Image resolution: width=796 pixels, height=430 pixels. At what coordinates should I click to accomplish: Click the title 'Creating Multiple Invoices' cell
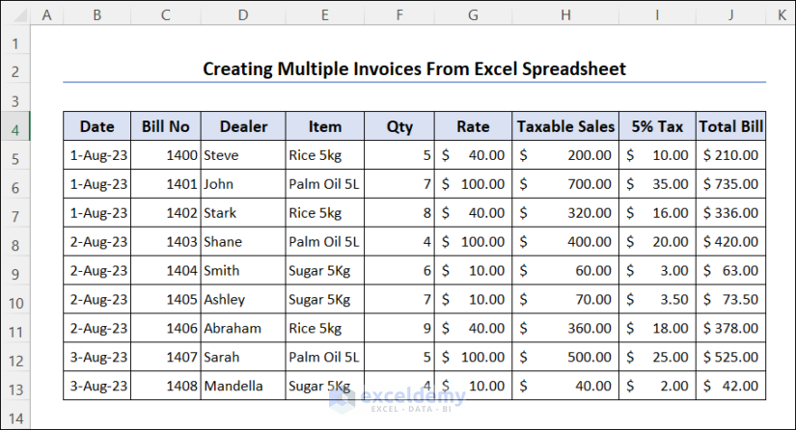[414, 69]
